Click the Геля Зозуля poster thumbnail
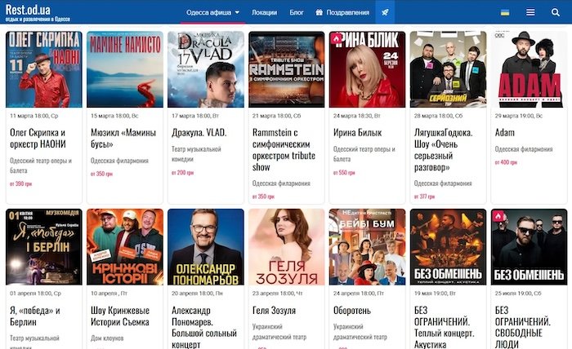Screen dimensions: 572x349 point(286,246)
